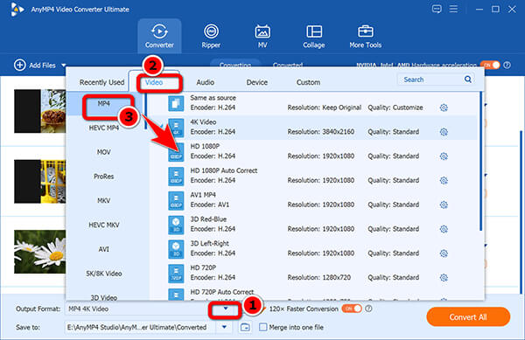Click the Same as source format icon
This screenshot has width=525, height=340.
coord(176,103)
